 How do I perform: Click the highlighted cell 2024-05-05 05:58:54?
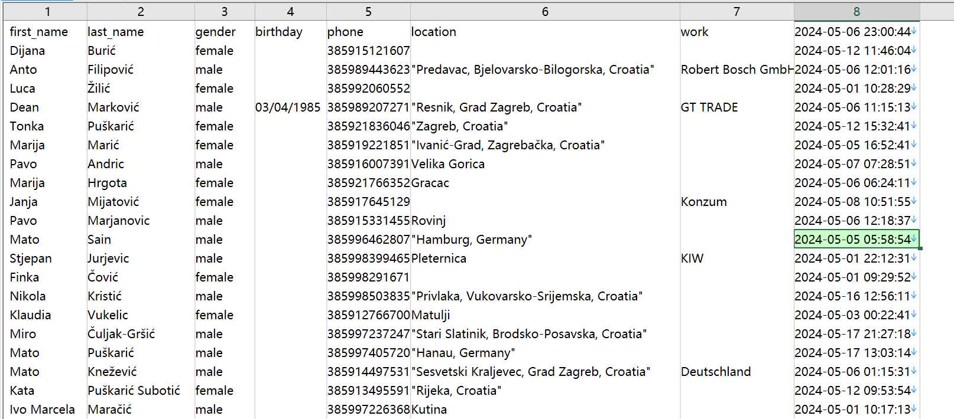coord(856,240)
